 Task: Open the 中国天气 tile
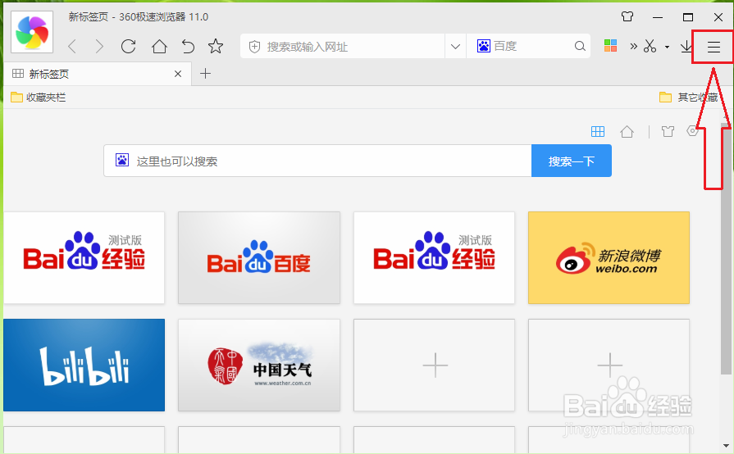pyautogui.click(x=259, y=365)
